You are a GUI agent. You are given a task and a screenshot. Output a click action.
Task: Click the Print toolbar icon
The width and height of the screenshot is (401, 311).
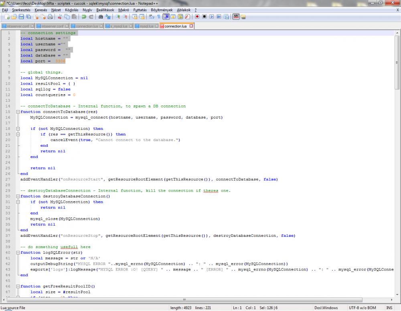(x=50, y=17)
